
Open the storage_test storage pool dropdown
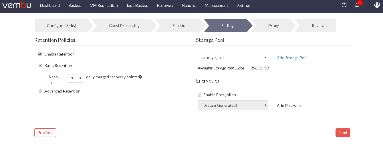233,57
